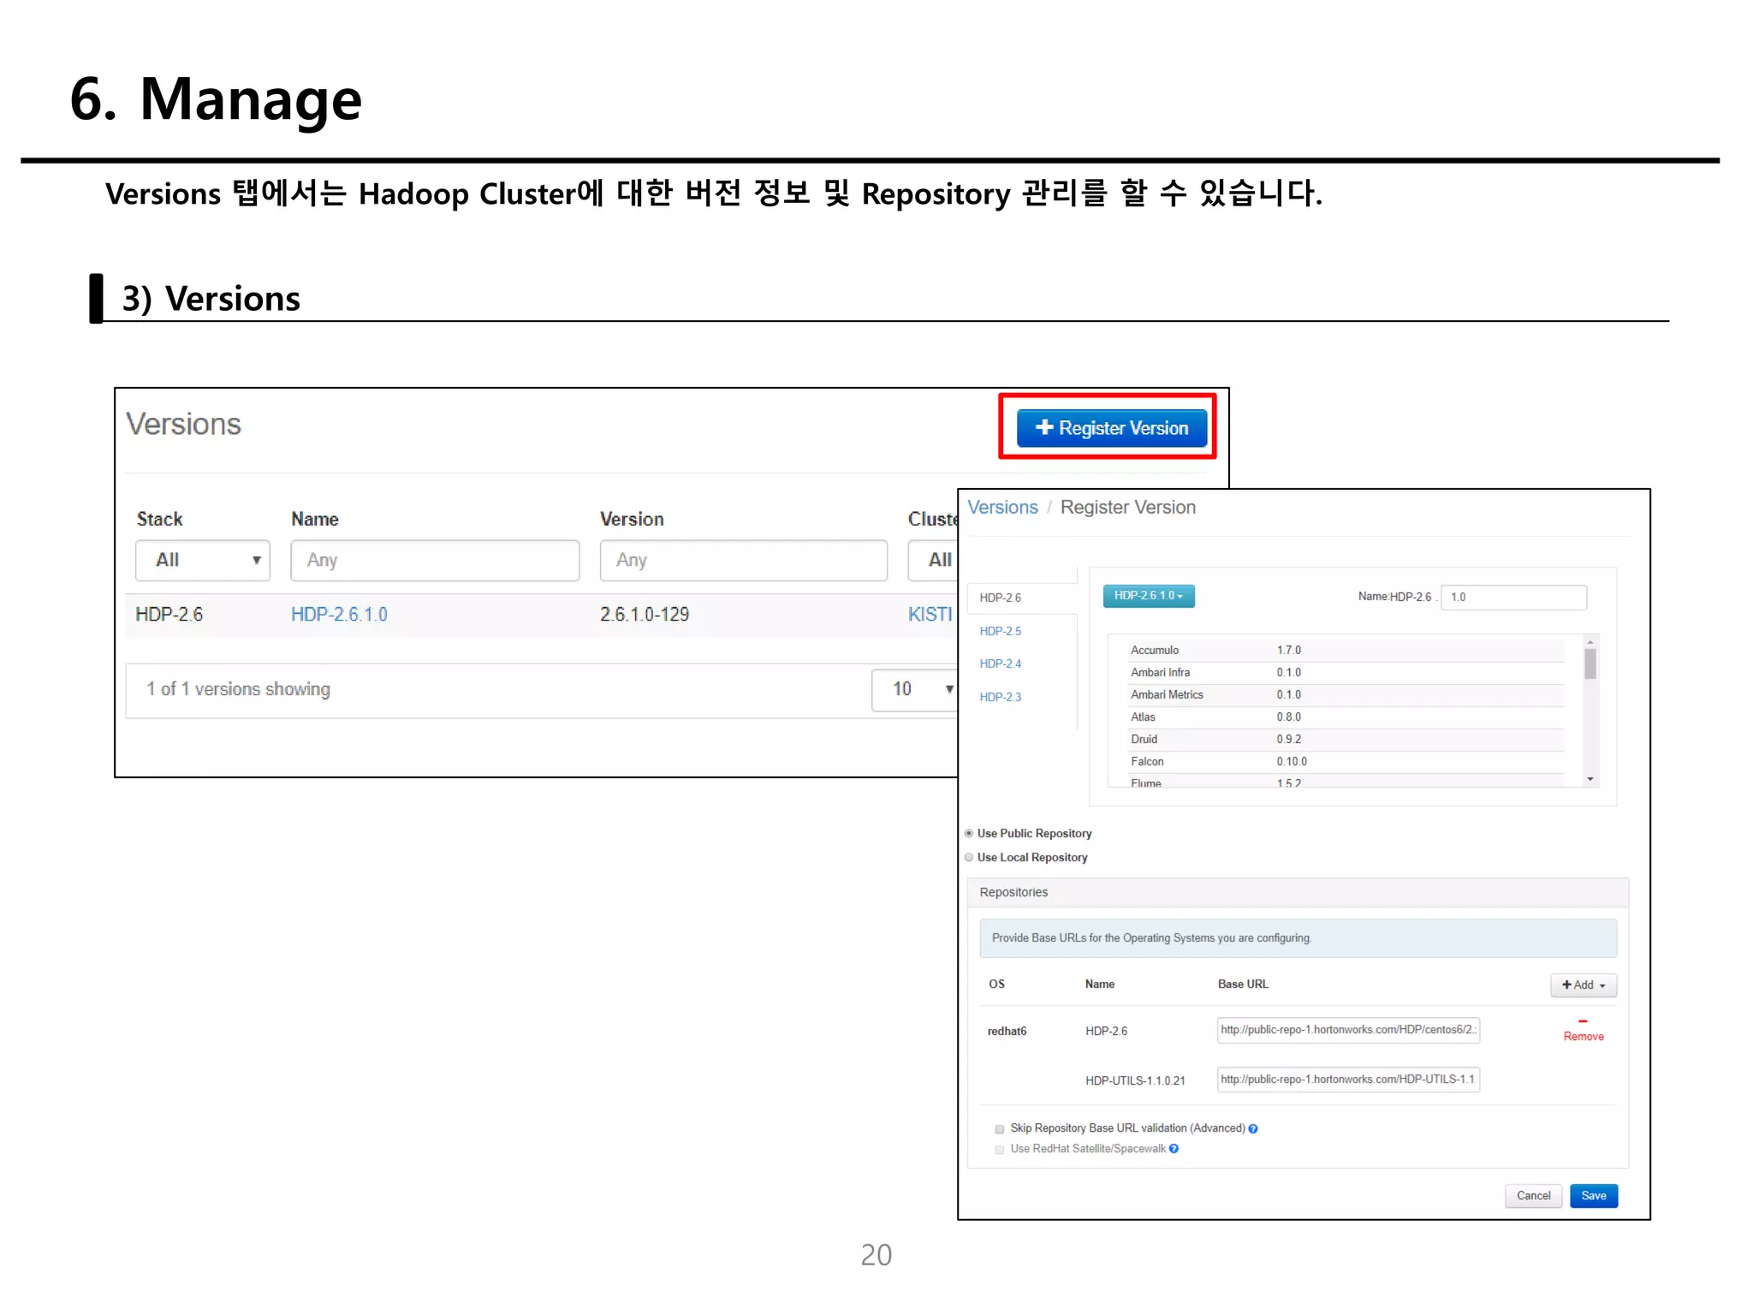Click the Ambari Metrics service row

coord(1344,695)
